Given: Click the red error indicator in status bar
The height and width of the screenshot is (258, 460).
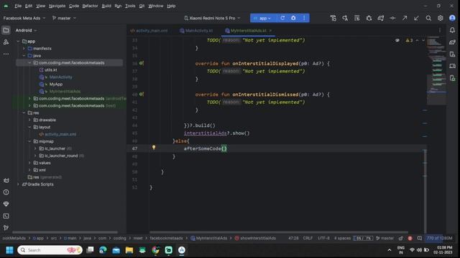Looking at the screenshot, I should pos(410,238).
